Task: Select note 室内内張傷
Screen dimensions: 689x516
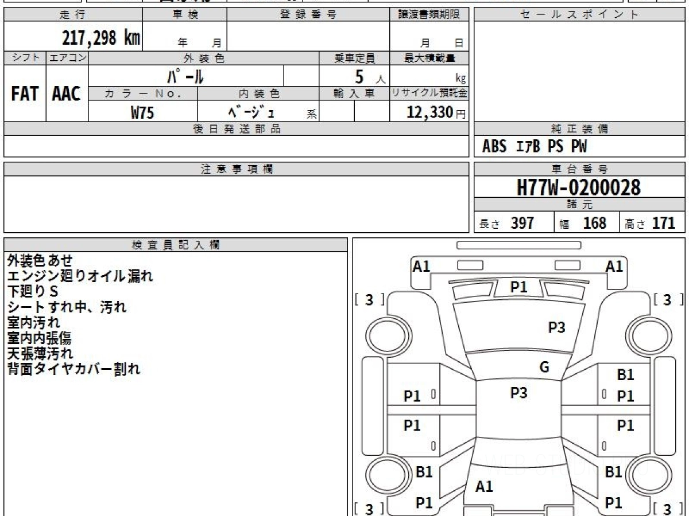Action: coord(39,338)
